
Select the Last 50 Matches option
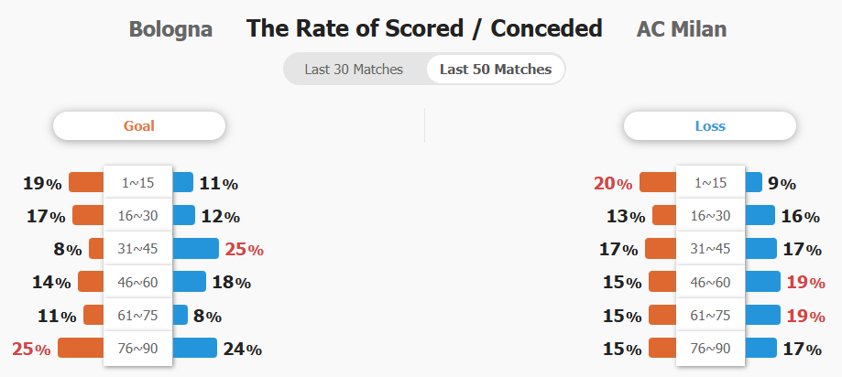(496, 70)
